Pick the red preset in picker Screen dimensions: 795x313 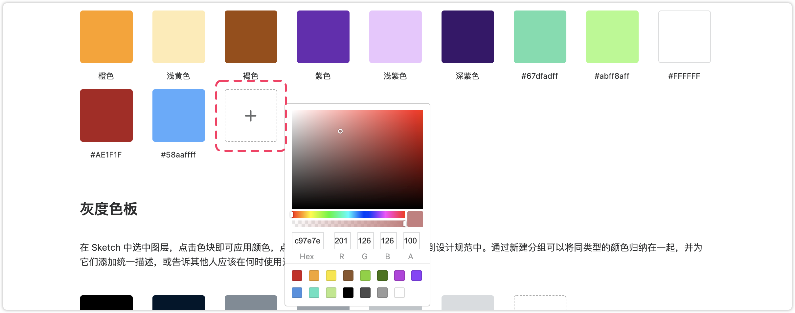coord(297,276)
